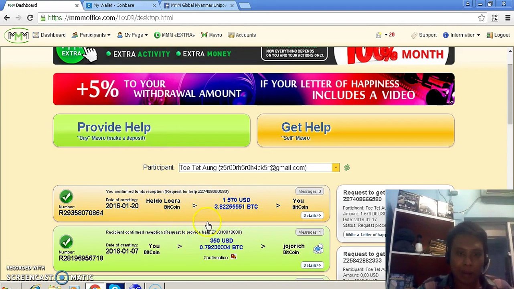
Task: Click the Logout door icon
Action: click(x=489, y=35)
